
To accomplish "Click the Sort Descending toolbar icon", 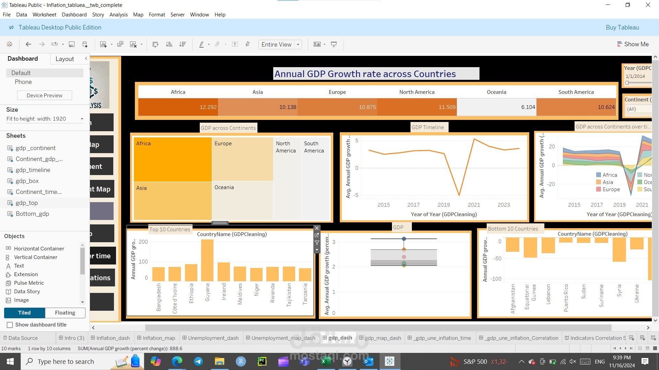I will [x=183, y=44].
